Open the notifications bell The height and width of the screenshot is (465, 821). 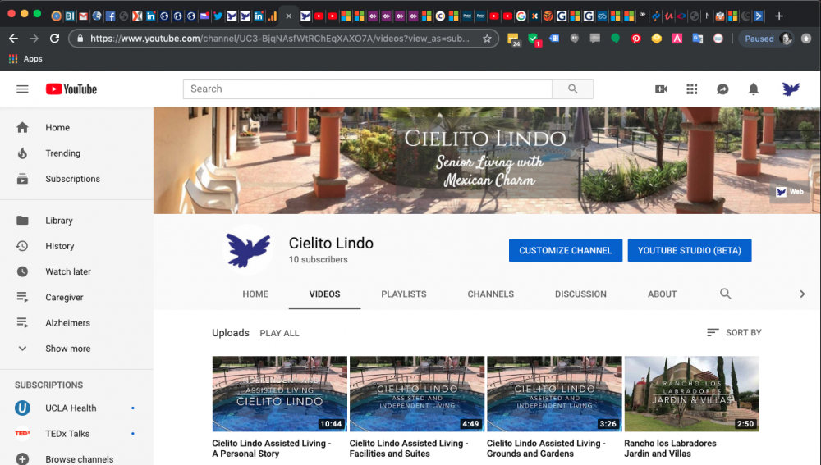click(x=753, y=89)
